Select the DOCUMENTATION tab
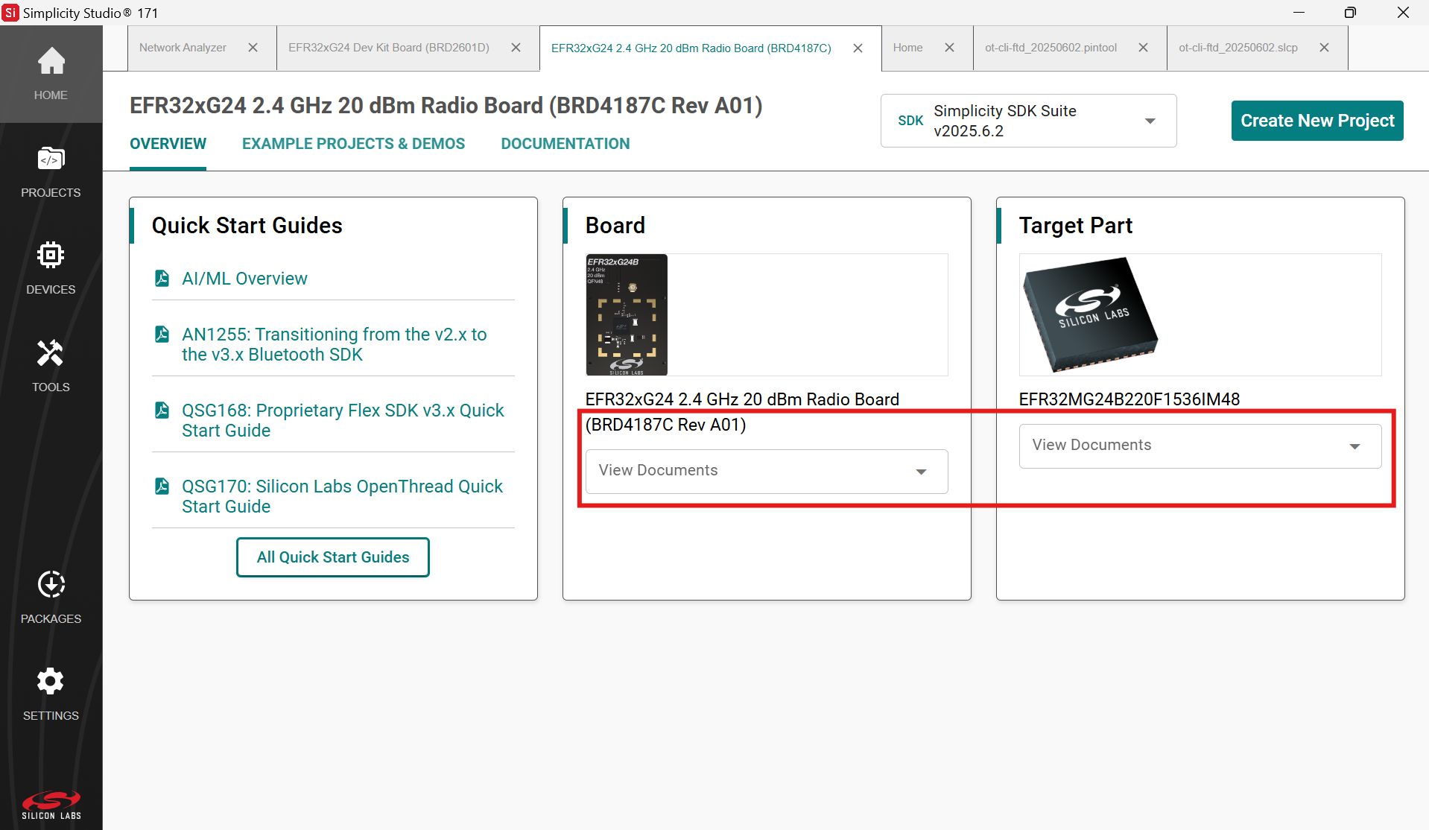1429x830 pixels. [x=565, y=144]
